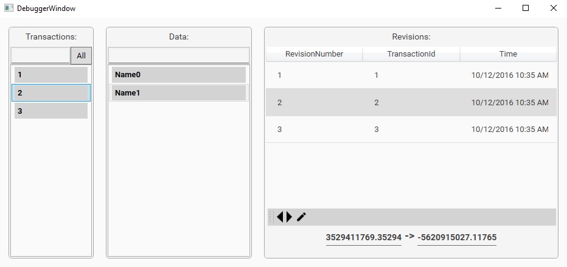Focus the Data search field

tap(178, 55)
